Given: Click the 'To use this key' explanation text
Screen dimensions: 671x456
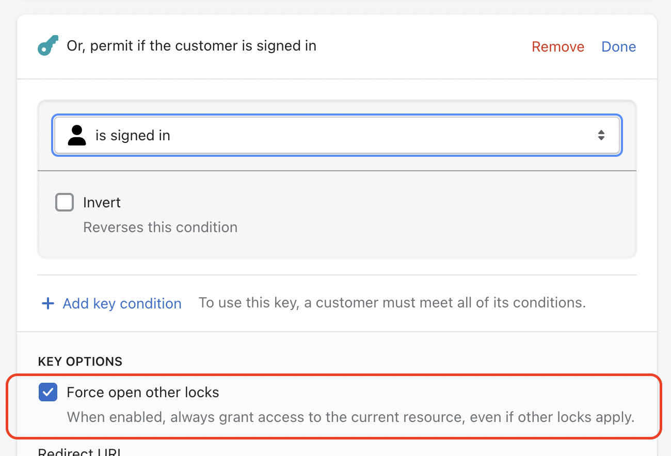Looking at the screenshot, I should tap(392, 302).
